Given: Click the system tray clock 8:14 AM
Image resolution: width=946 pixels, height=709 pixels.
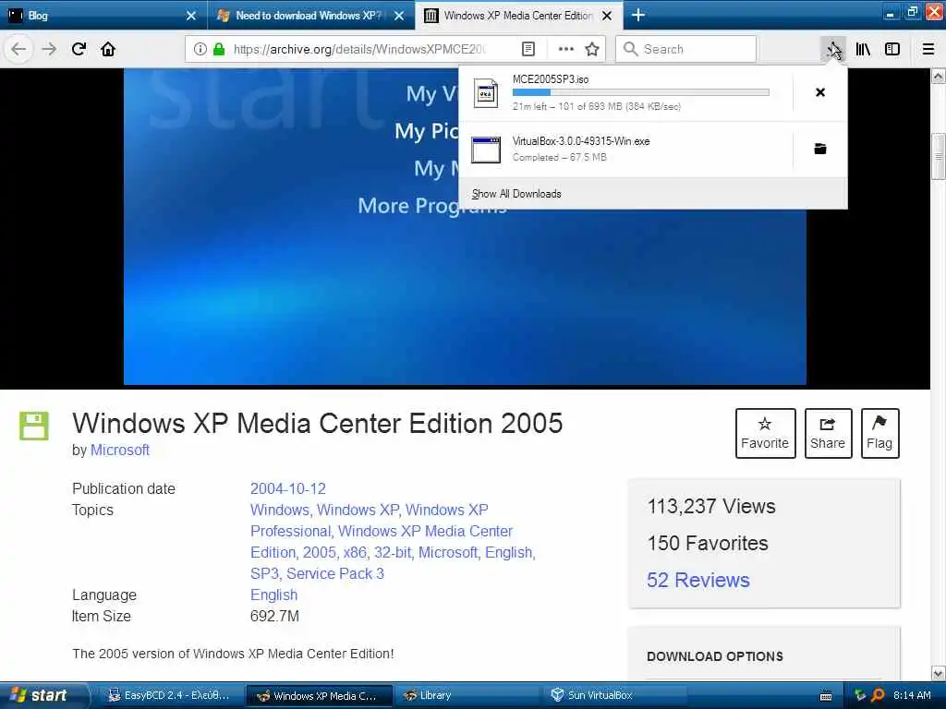Looking at the screenshot, I should click(x=912, y=695).
